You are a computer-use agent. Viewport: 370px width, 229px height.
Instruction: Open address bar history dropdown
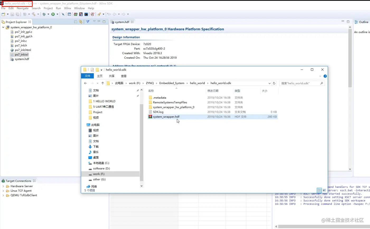pos(269,83)
